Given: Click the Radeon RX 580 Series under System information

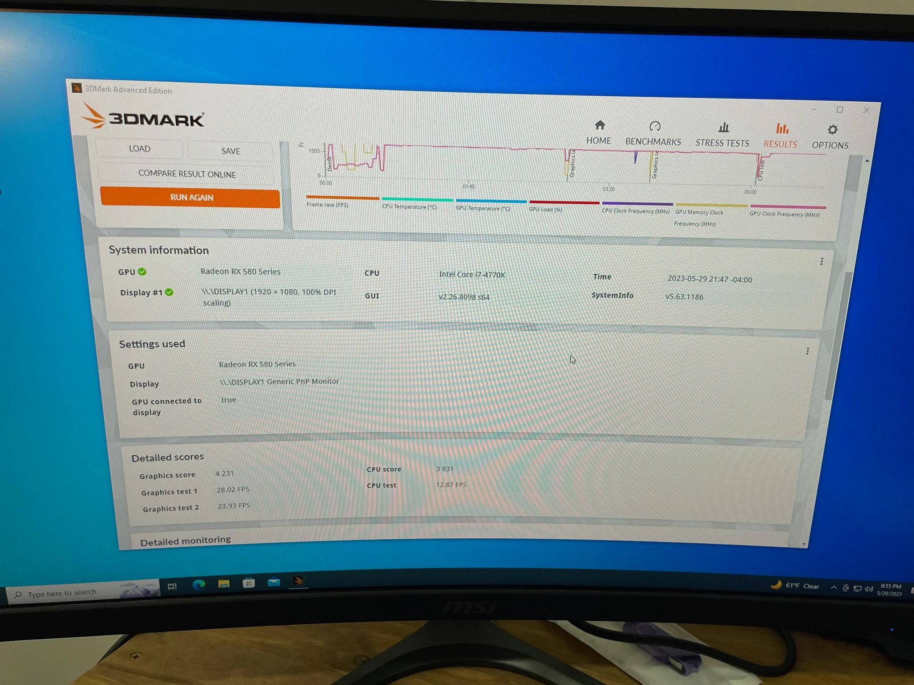Looking at the screenshot, I should click(x=241, y=272).
